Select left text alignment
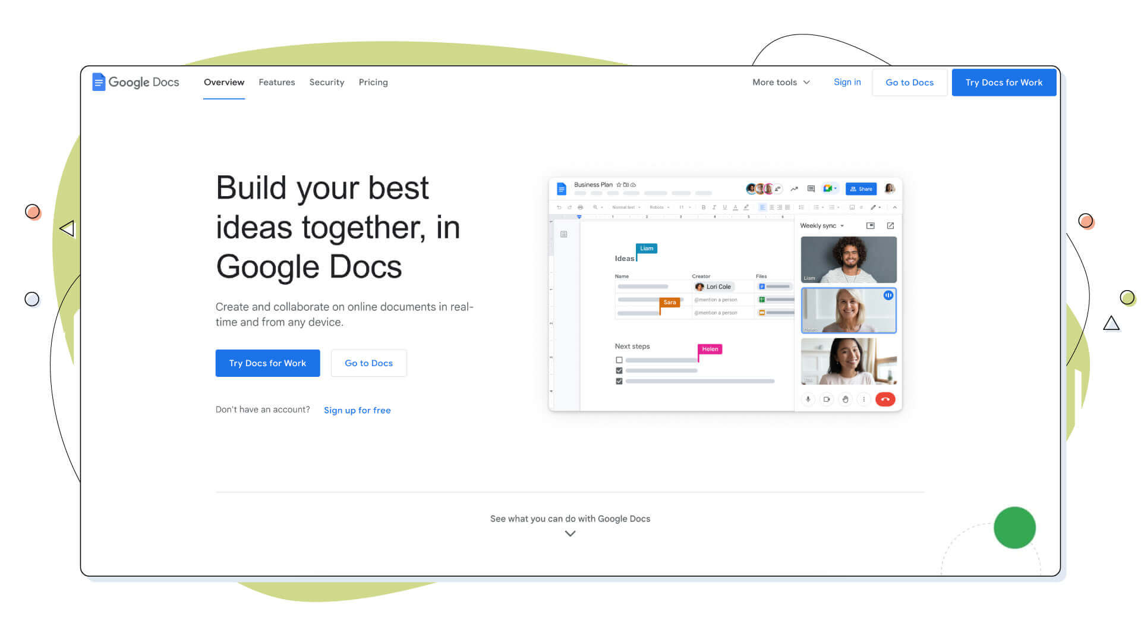Screen dimensions: 1141x642 click(x=762, y=207)
